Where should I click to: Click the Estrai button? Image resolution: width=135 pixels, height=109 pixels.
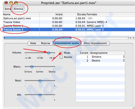coord(8,9)
